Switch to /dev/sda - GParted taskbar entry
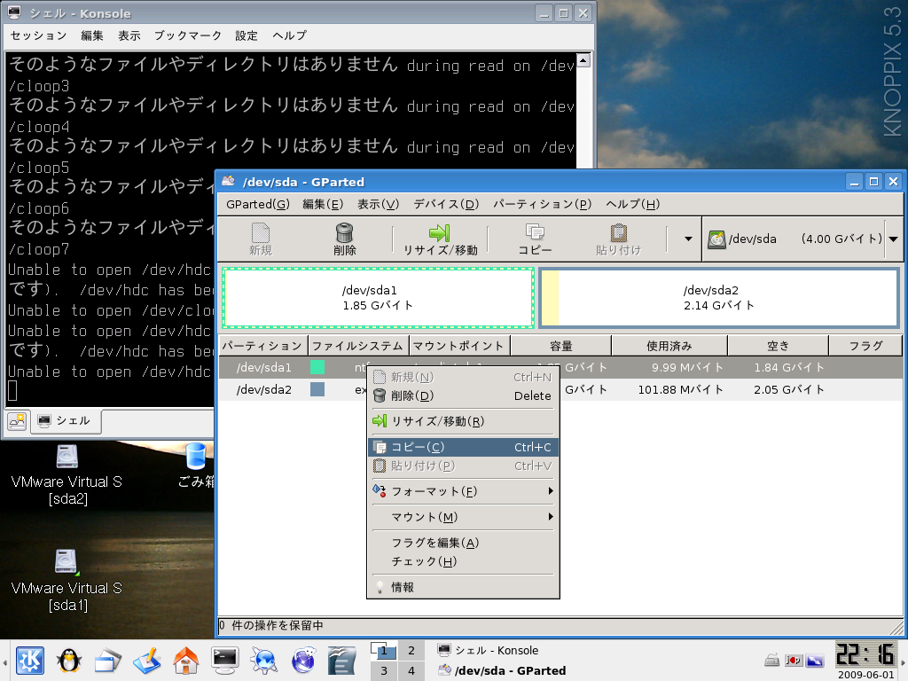 (x=502, y=670)
